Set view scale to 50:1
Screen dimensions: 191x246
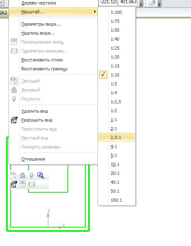click(x=117, y=191)
